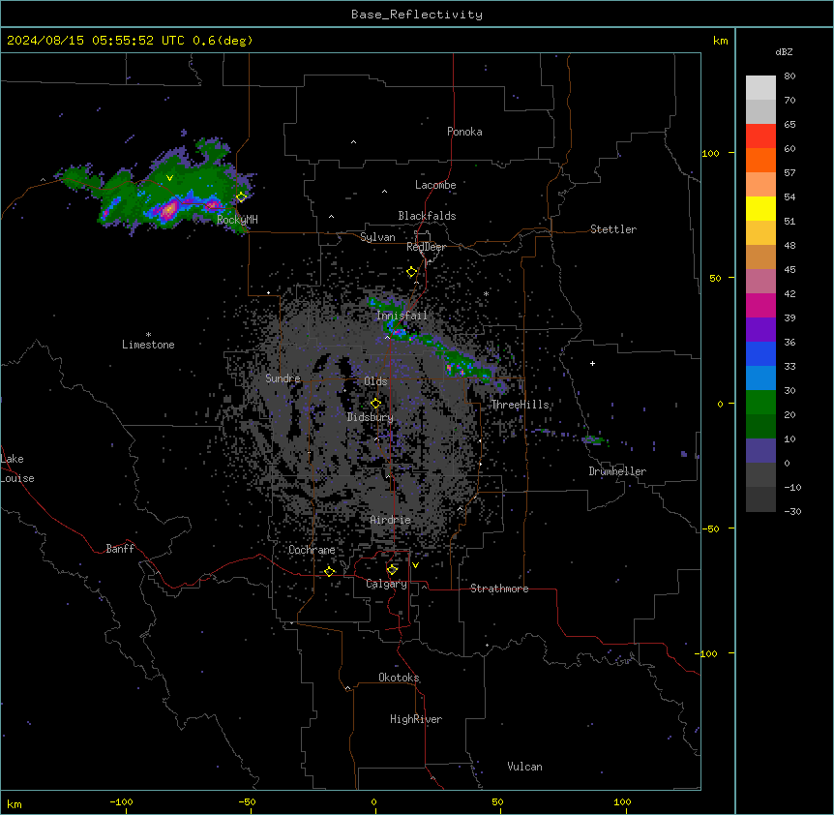The height and width of the screenshot is (815, 834).
Task: Click the yellow diamond marker south of RedDeer
Action: coord(412,272)
